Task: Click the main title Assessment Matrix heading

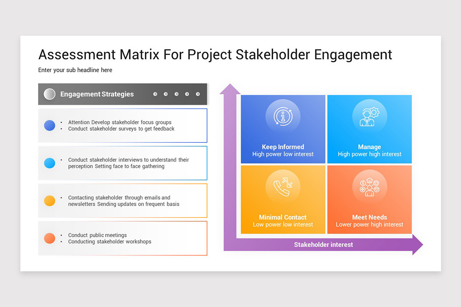Action: click(x=215, y=54)
